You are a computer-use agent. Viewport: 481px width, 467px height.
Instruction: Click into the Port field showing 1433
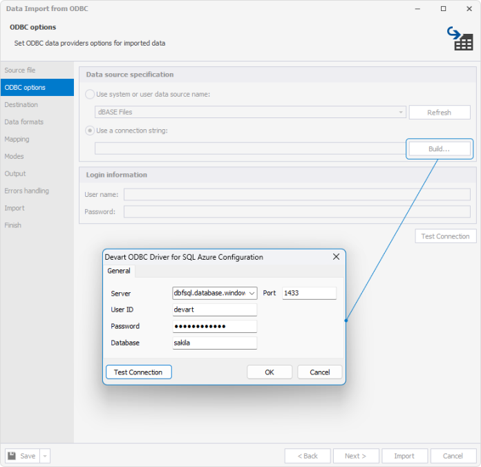(309, 293)
